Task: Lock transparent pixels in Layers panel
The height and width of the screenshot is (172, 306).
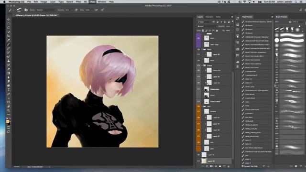Action: (203, 31)
